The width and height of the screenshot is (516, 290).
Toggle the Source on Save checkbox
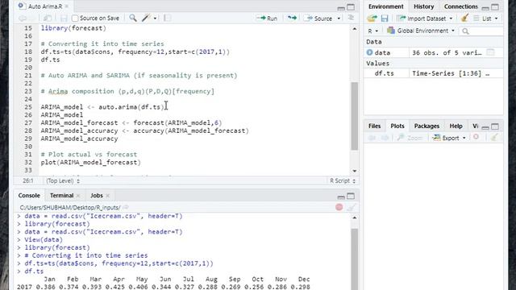point(75,18)
